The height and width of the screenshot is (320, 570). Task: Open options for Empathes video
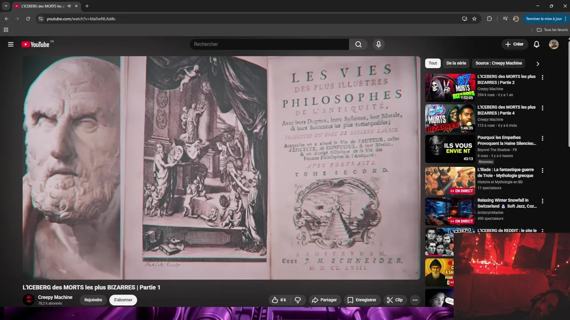(x=542, y=138)
